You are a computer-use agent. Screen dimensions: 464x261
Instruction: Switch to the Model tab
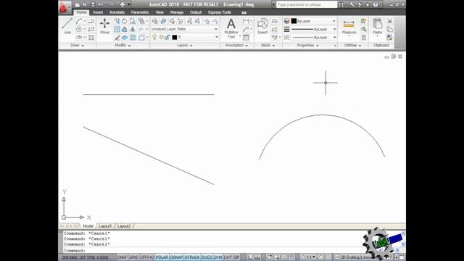point(88,226)
